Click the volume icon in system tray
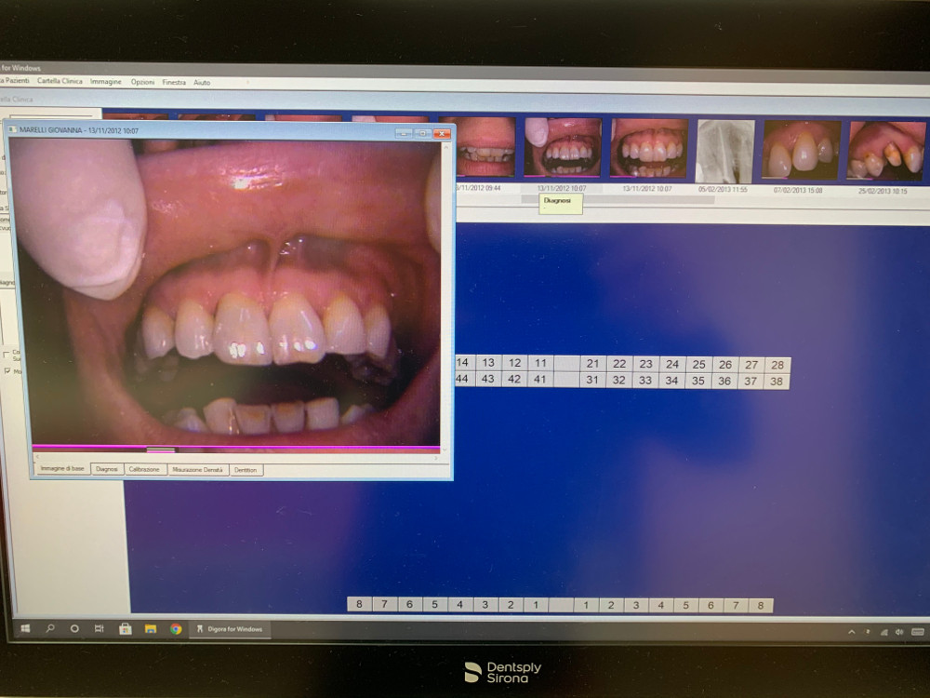This screenshot has height=698, width=930. click(x=898, y=632)
